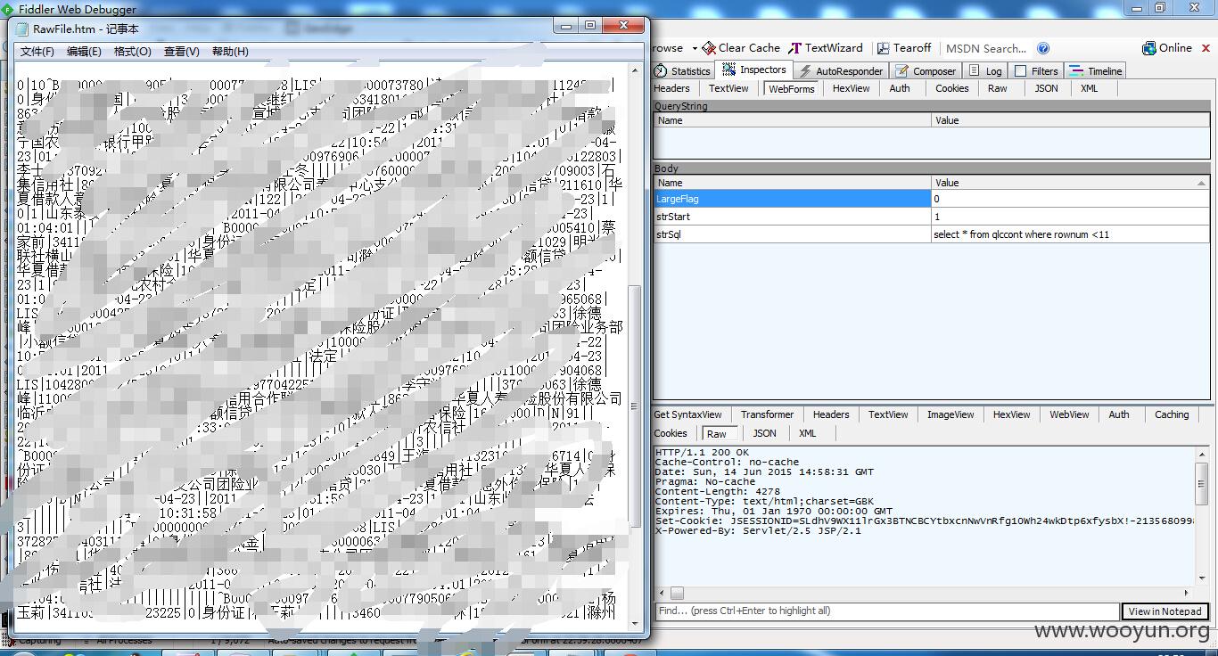Open the Browse dropdown arrow
The image size is (1218, 656).
695,49
